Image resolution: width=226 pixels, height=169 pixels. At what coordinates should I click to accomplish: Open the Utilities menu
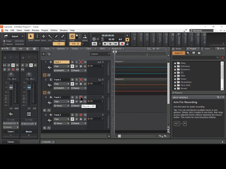(54, 30)
